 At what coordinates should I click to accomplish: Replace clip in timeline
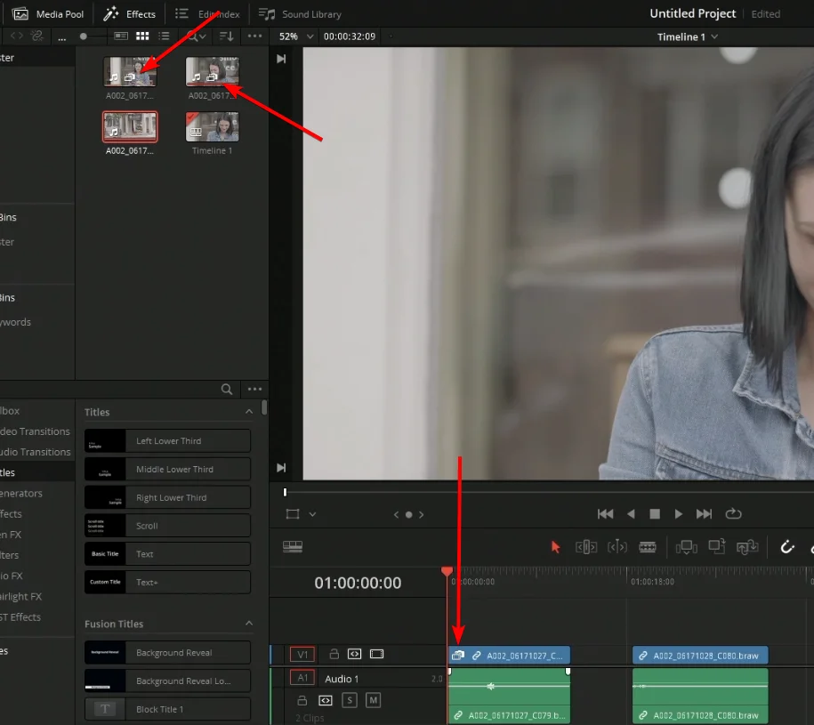coord(747,547)
